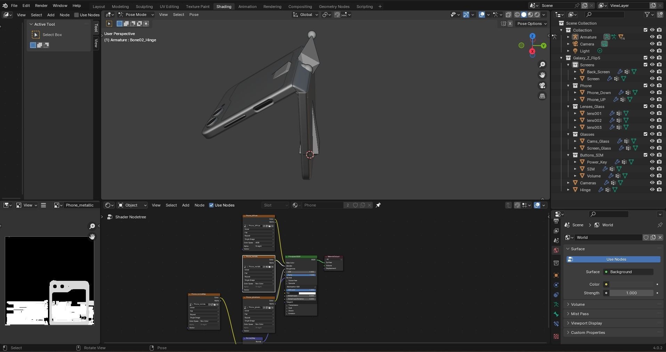The image size is (666, 352).
Task: Uncheck the Galaxy_Z_Flip5 collection checkbox
Action: (645, 58)
